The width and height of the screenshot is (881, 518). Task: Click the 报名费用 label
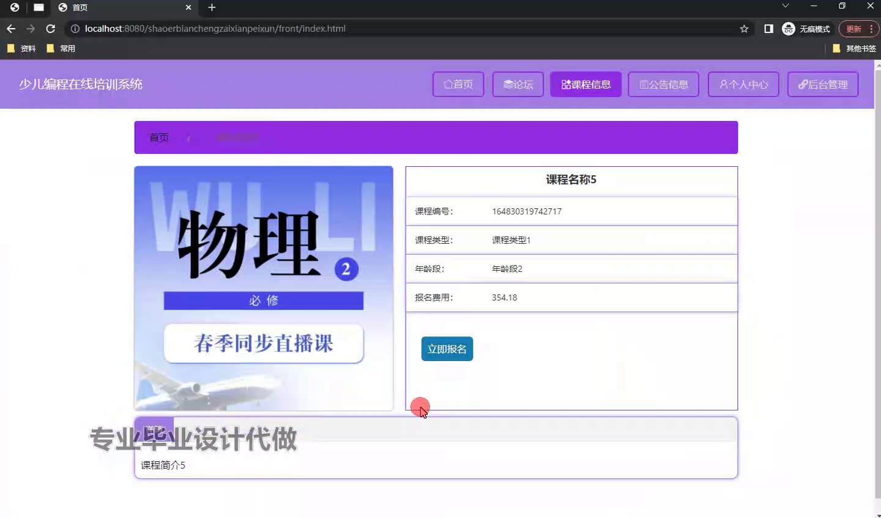click(x=434, y=297)
